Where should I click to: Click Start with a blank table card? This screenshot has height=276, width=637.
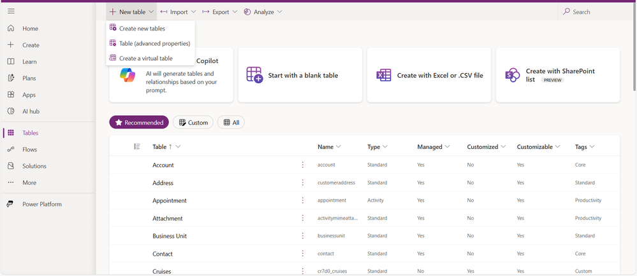(x=300, y=75)
